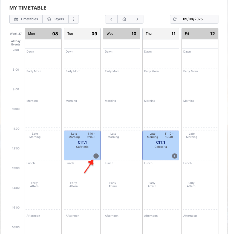Click the plus icon on Tuesday's CIT.1
This screenshot has width=228, height=234.
[96, 156]
